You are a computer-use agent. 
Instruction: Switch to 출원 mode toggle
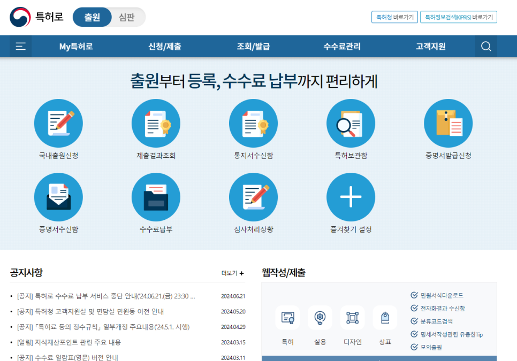pos(92,17)
